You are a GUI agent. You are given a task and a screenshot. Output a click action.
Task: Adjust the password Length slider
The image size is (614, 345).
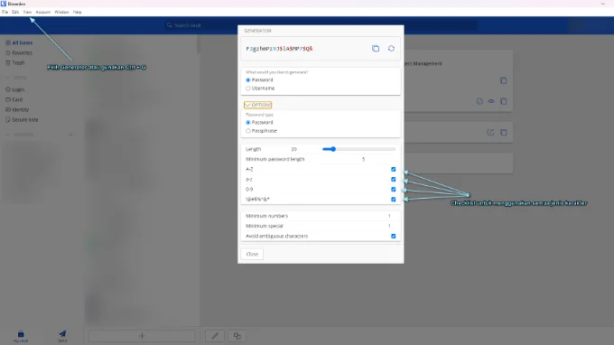coord(358,149)
